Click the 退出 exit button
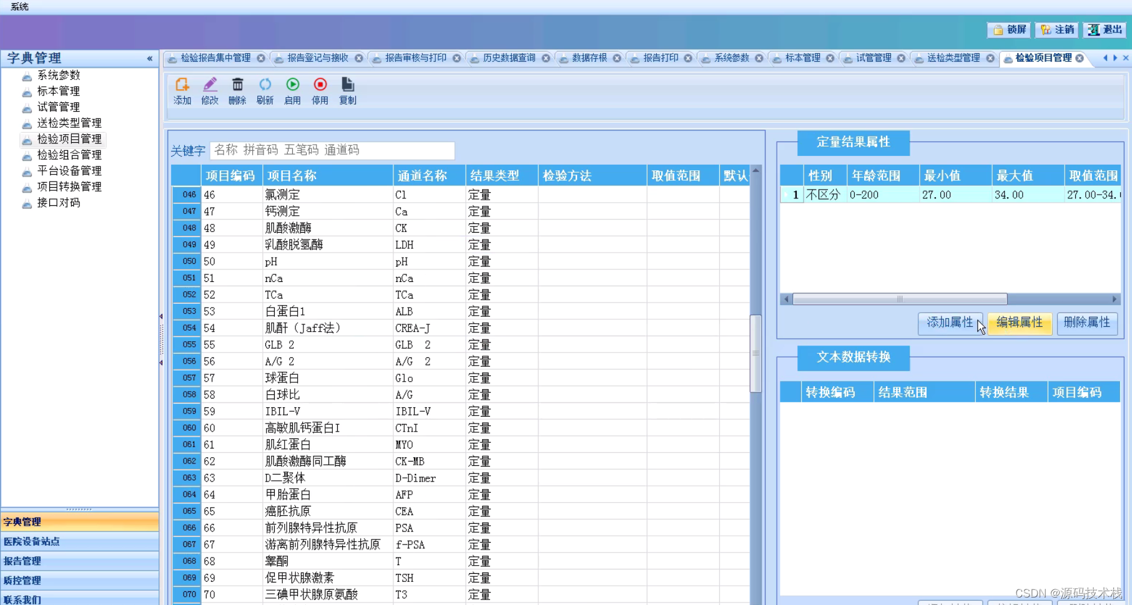 (1105, 29)
